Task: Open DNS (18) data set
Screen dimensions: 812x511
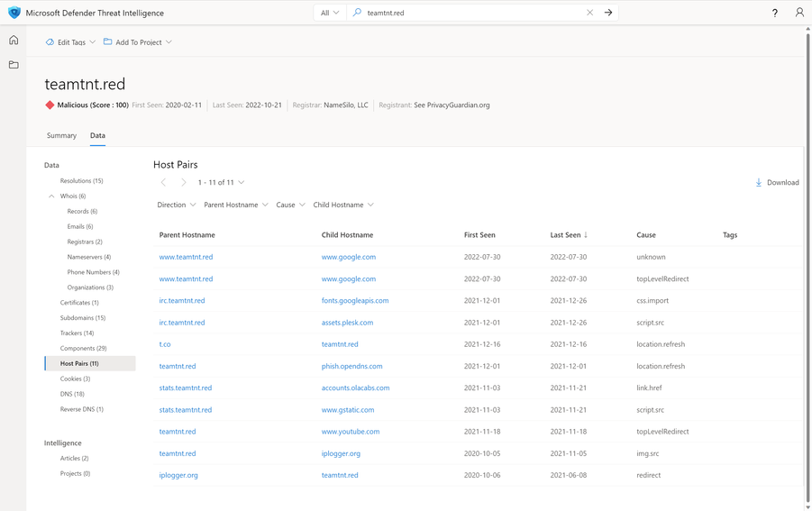Action: [72, 394]
